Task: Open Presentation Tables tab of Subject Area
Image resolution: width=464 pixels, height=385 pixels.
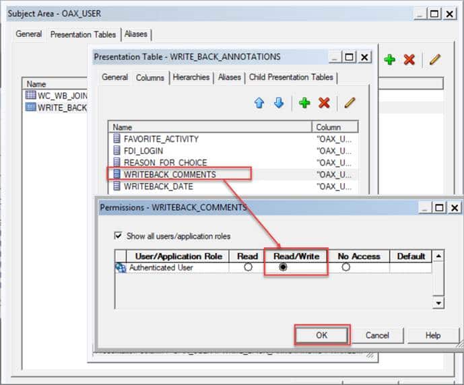Action: tap(83, 34)
